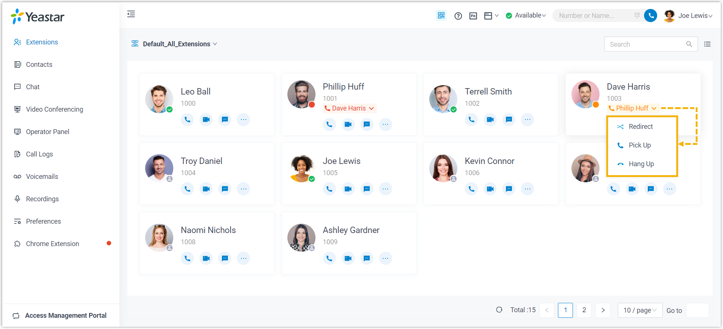Viewport: 723px width, 329px height.
Task: Open the Joe Lewis account menu
Action: (688, 15)
